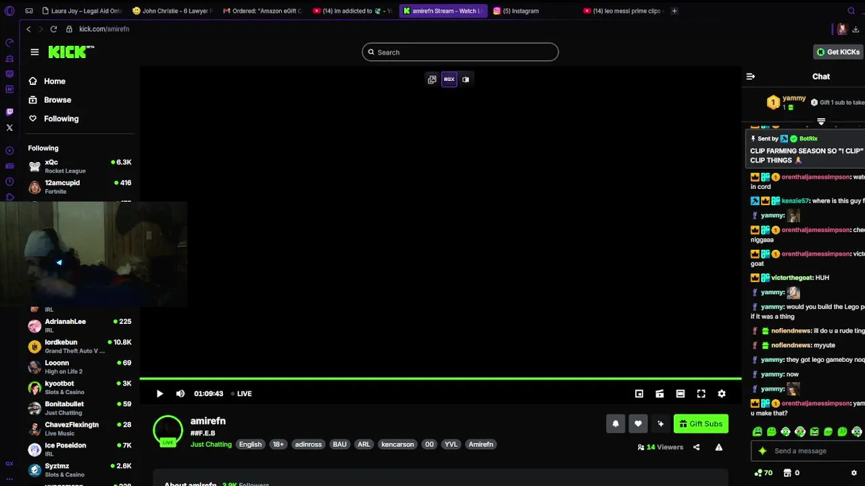Click the Kick search field
Viewport: 865px width, 486px height.
click(x=460, y=52)
